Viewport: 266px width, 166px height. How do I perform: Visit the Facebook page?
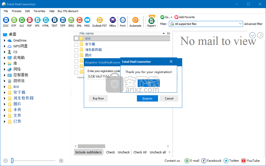(x=211, y=160)
